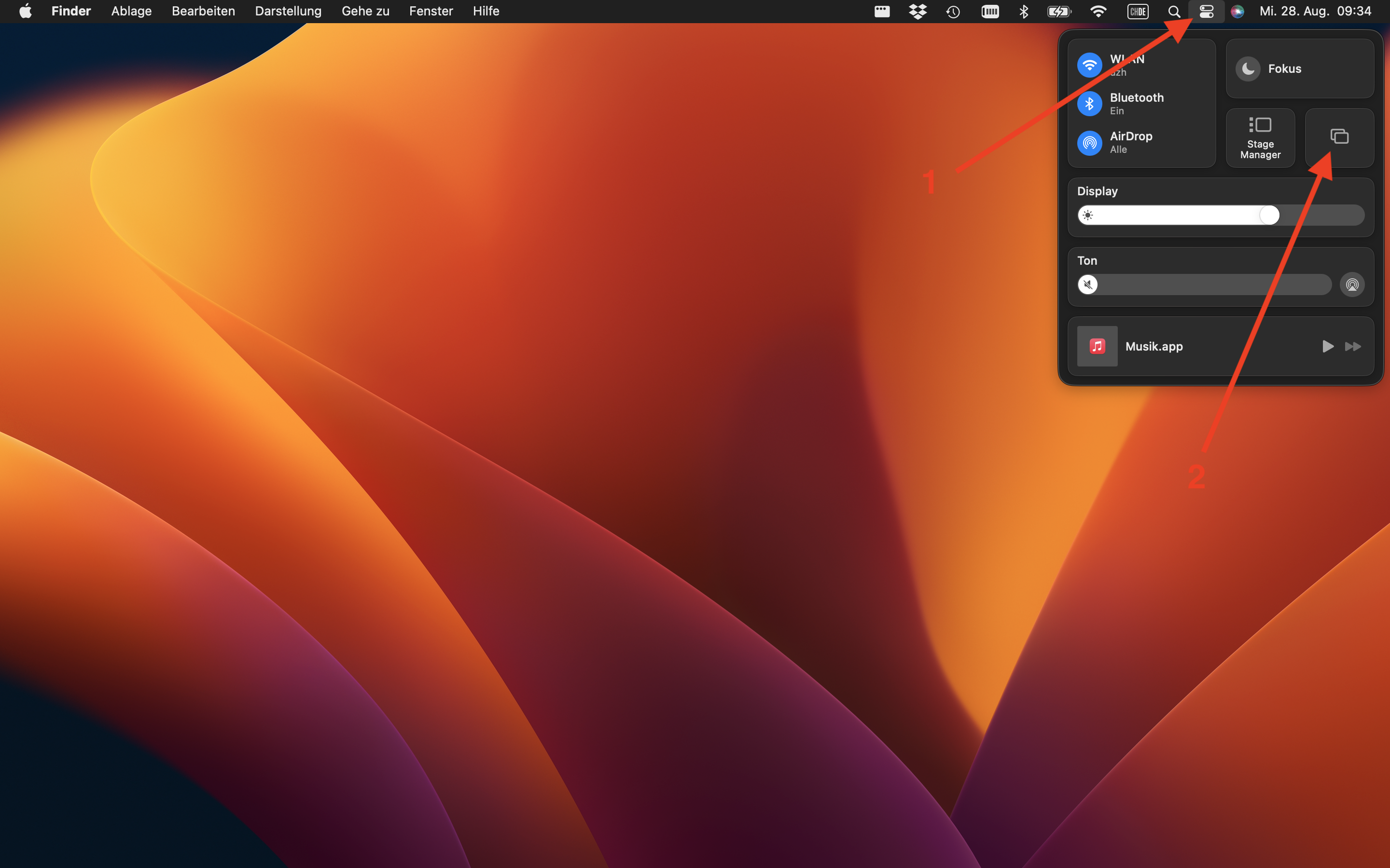
Task: Activate Stage Manager
Action: (x=1260, y=137)
